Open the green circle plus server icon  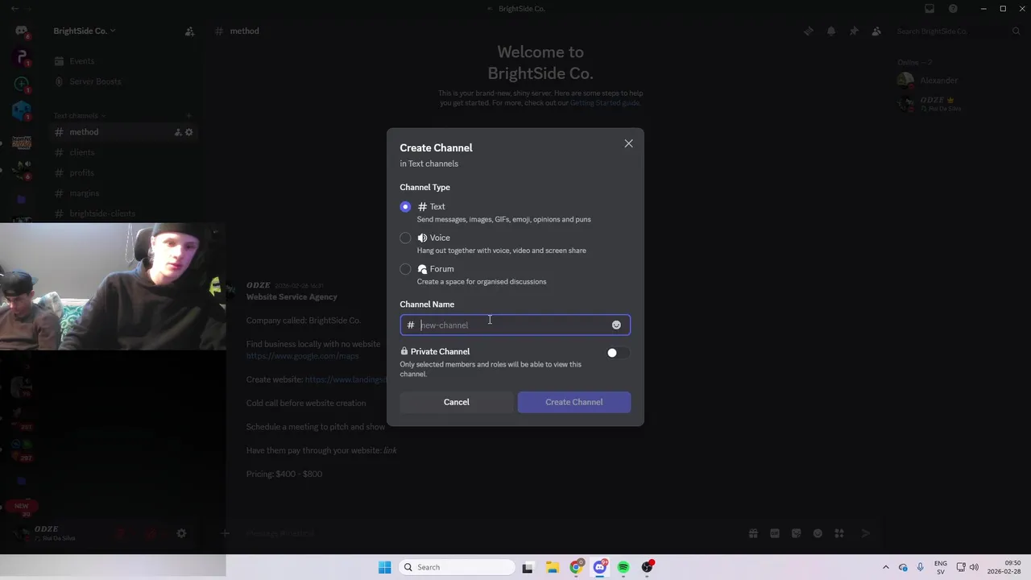22,83
